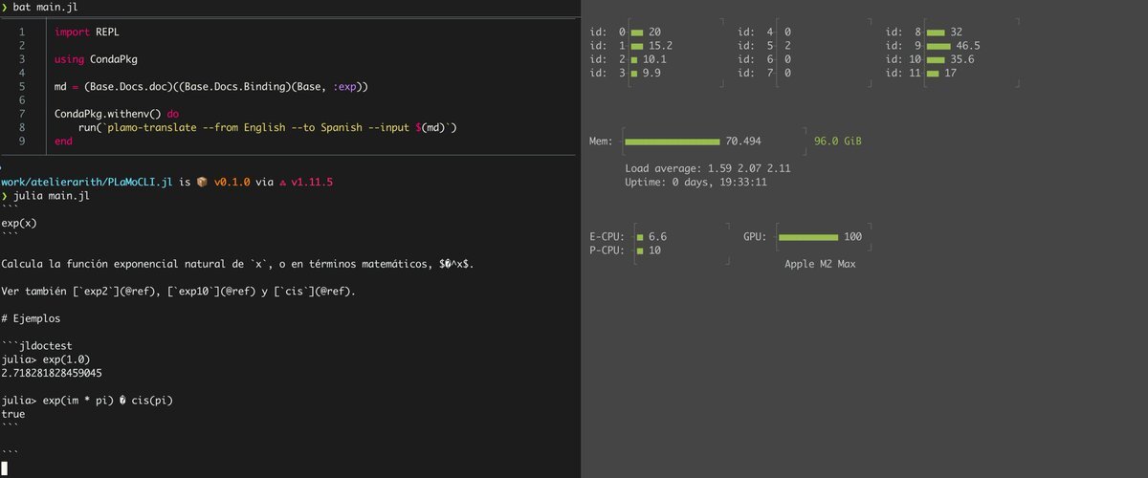This screenshot has height=478, width=1148.
Task: Click the Julia version 'v1.11.5'
Action: coord(310,182)
